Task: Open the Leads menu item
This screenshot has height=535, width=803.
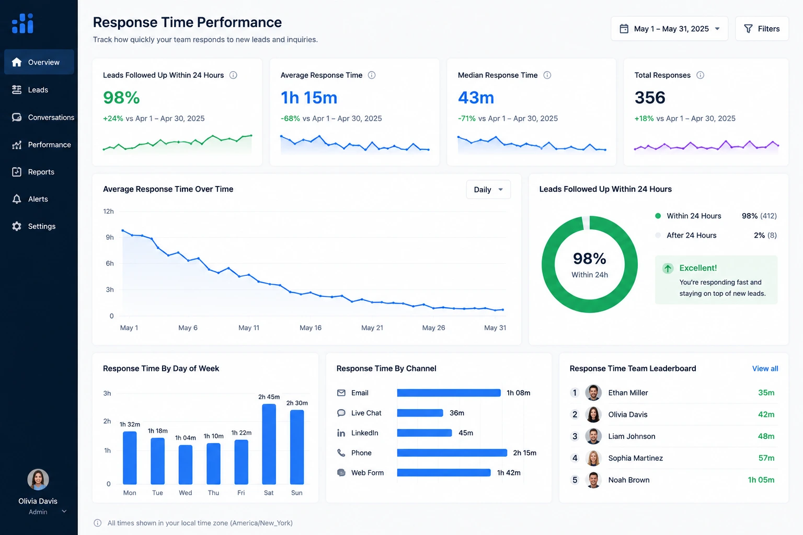Action: [39, 90]
